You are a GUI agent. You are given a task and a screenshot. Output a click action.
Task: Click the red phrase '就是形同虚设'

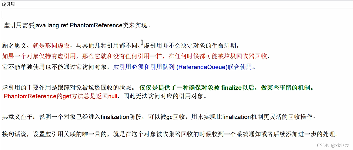pyautogui.click(x=51, y=46)
